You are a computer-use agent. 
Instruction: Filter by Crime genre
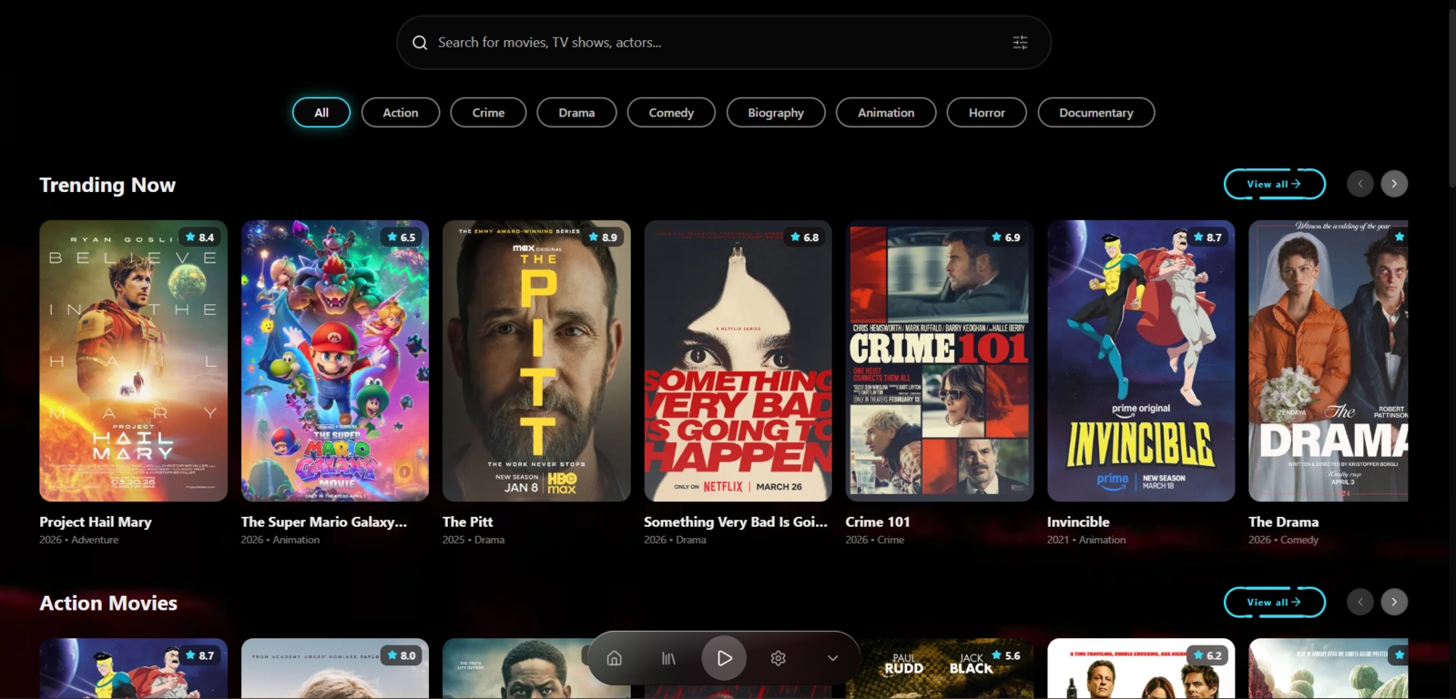point(488,113)
